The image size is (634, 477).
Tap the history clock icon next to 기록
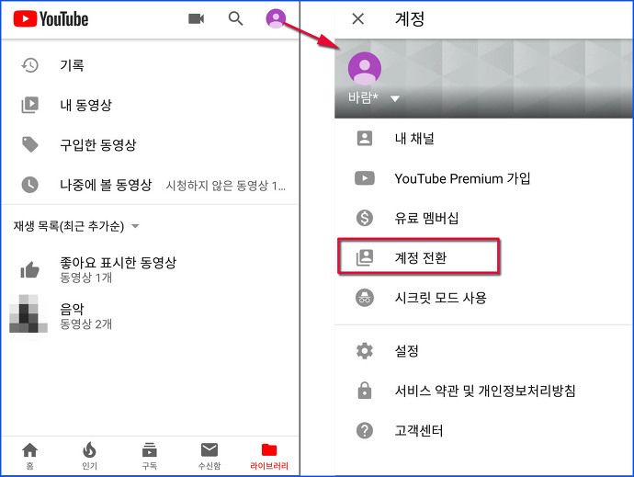click(30, 65)
